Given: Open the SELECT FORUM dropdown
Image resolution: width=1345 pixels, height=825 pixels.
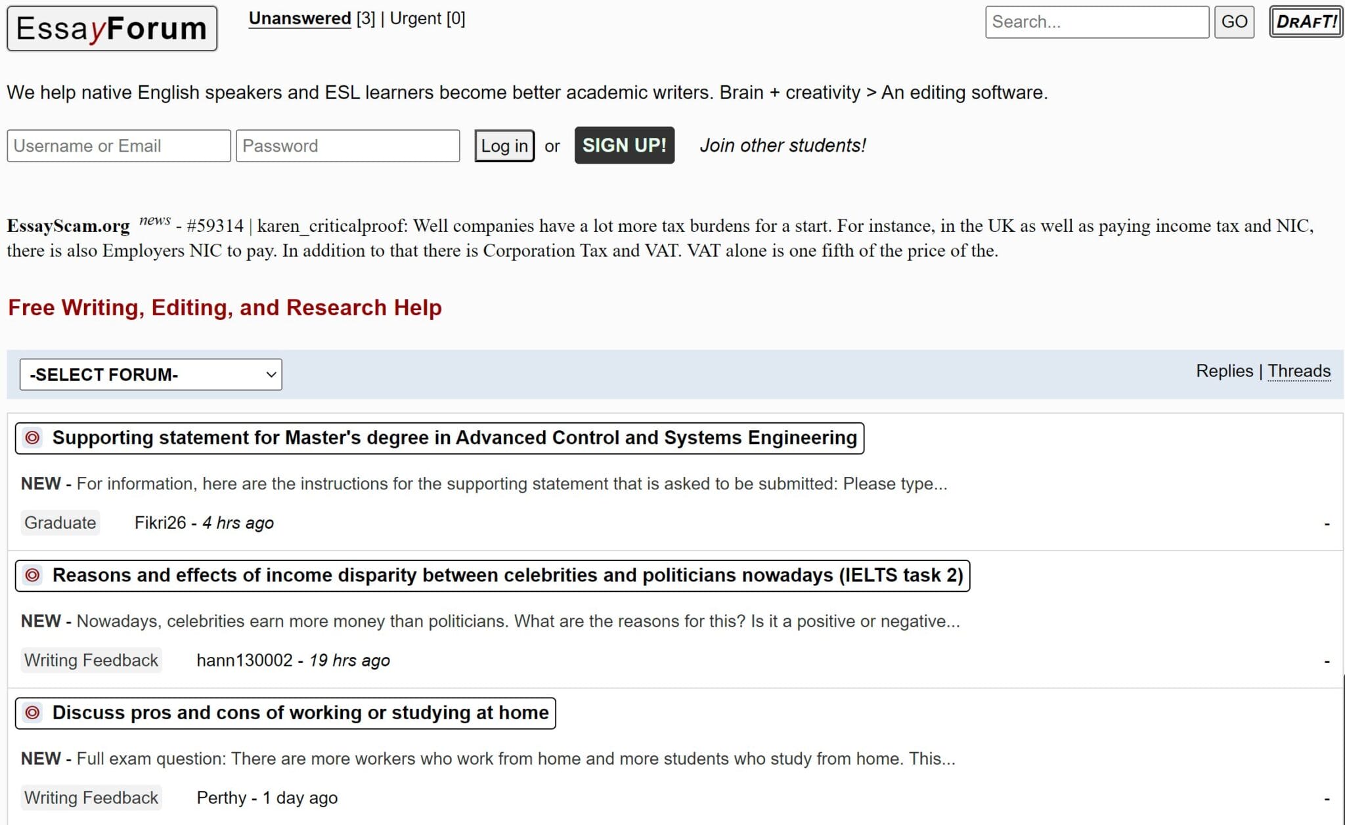Looking at the screenshot, I should pos(151,374).
